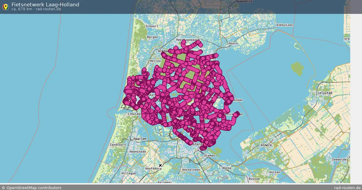This screenshot has height=190, width=362.
Task: Select the Medemblik map label
Action: [245, 2]
